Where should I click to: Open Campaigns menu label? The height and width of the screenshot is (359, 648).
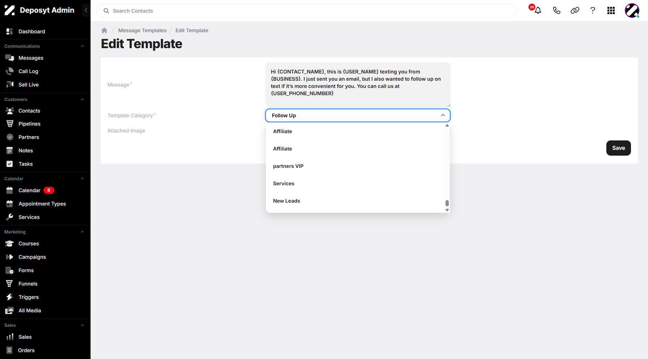pyautogui.click(x=32, y=257)
